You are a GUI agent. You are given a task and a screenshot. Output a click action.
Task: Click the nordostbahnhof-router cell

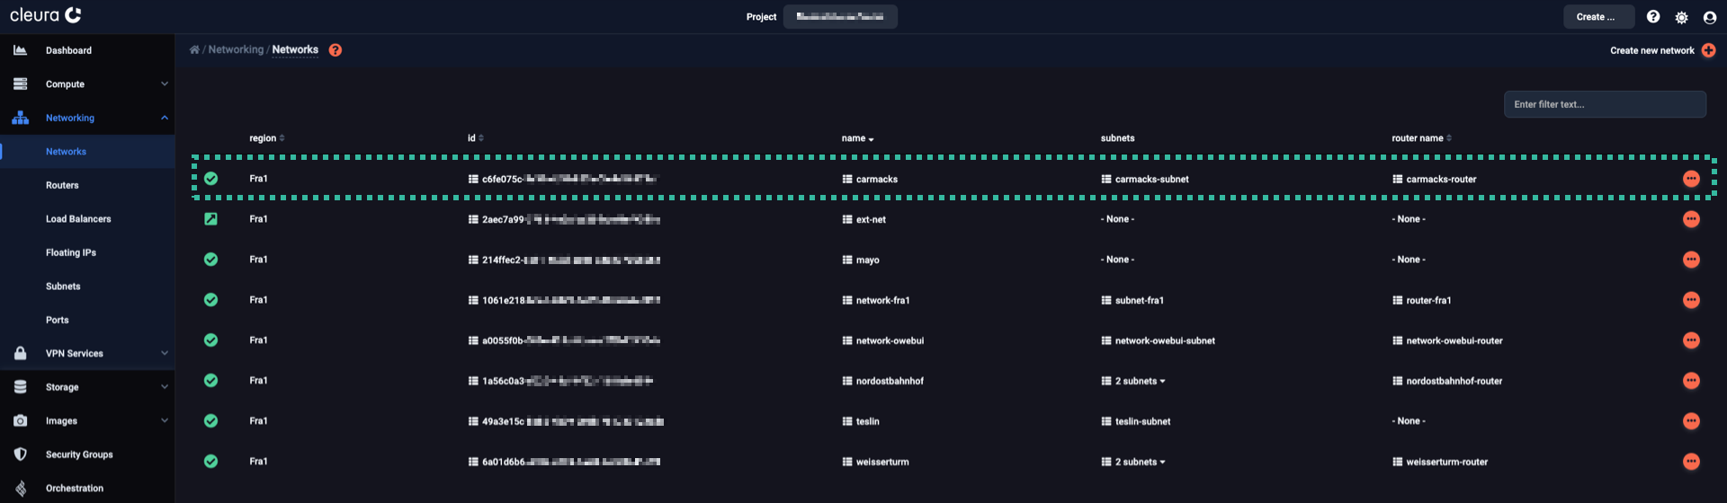tap(1447, 382)
